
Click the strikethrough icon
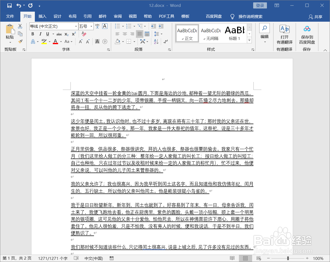point(59,34)
